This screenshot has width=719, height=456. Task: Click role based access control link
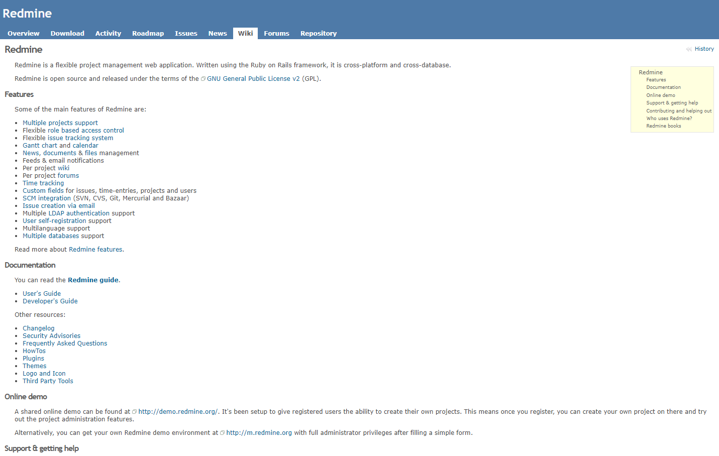point(86,131)
